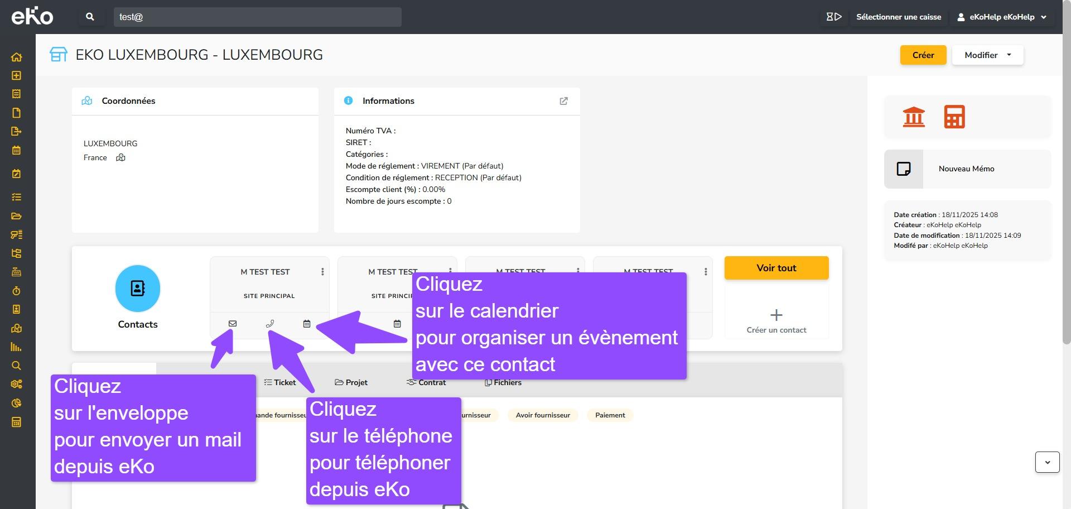Image resolution: width=1071 pixels, height=509 pixels.
Task: Click the search field containing test@
Action: 257,17
